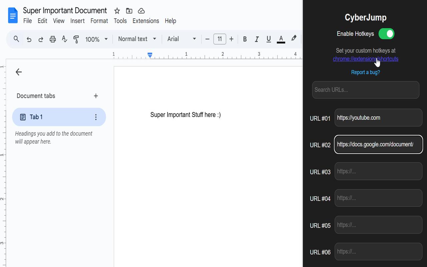Open the Arial font dropdown
The width and height of the screenshot is (427, 267).
[182, 39]
